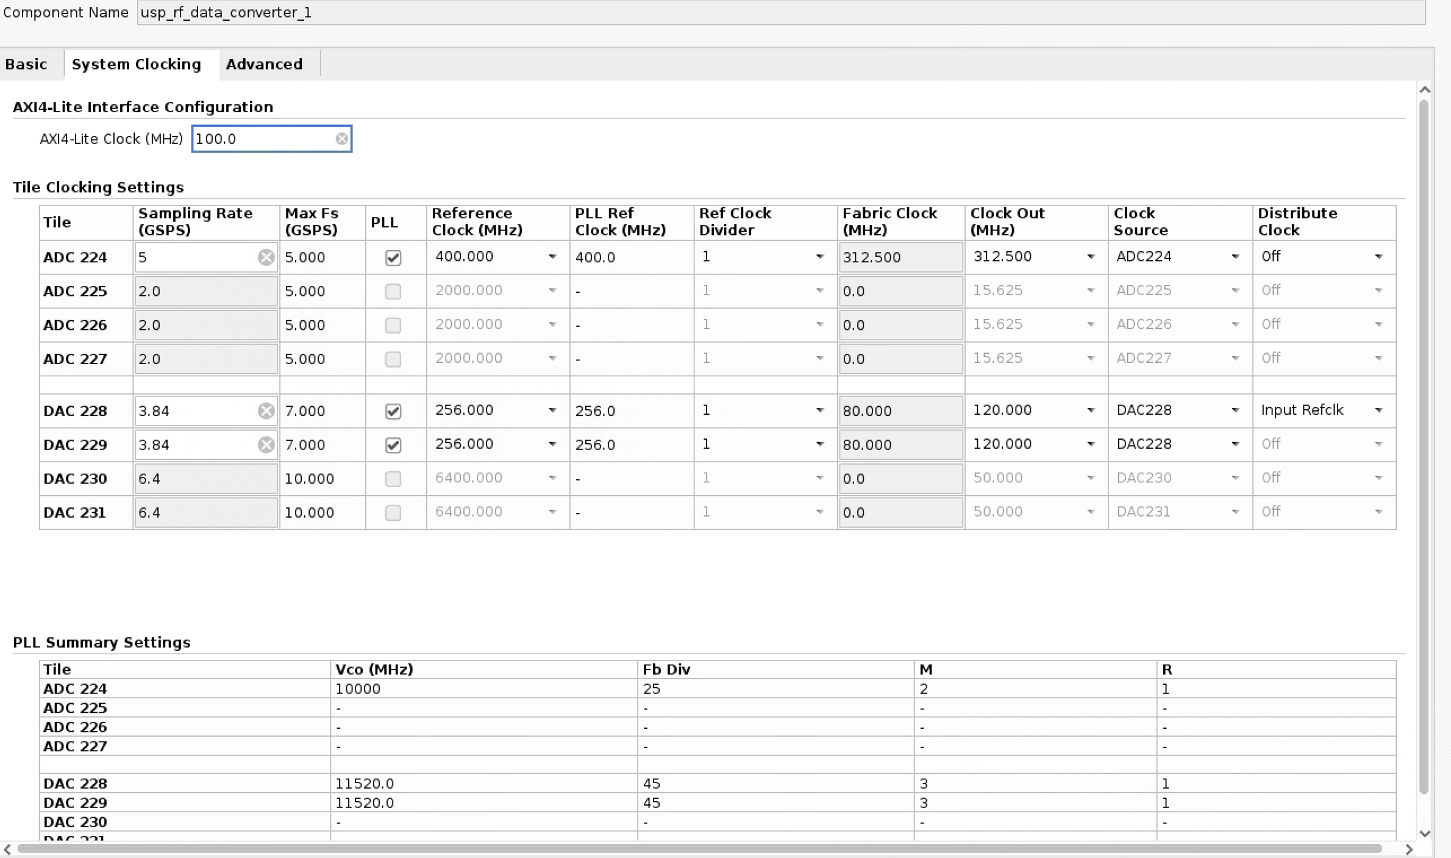Screen dimensions: 1451x858
Task: Clear the DAC 228 sampling rate with its X icon
Action: (266, 411)
